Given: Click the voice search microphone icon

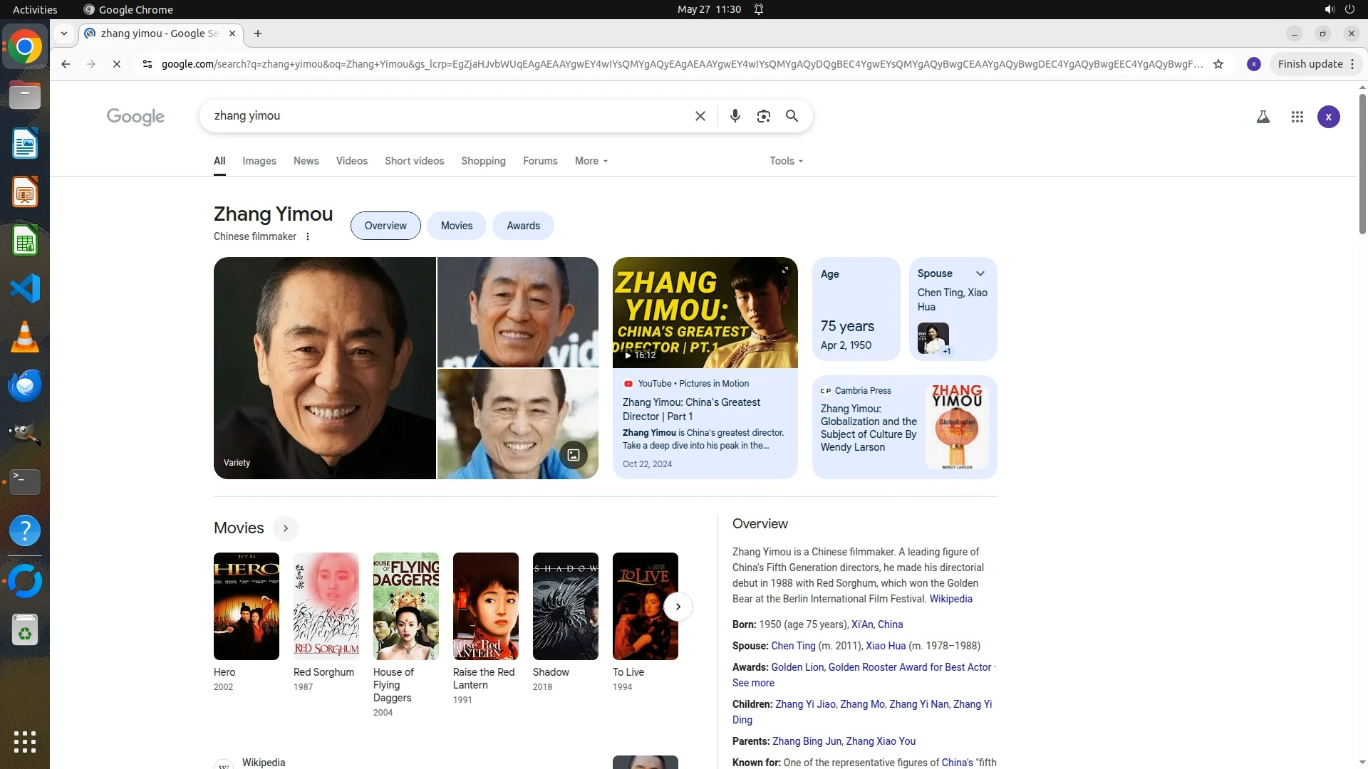Looking at the screenshot, I should click(735, 116).
